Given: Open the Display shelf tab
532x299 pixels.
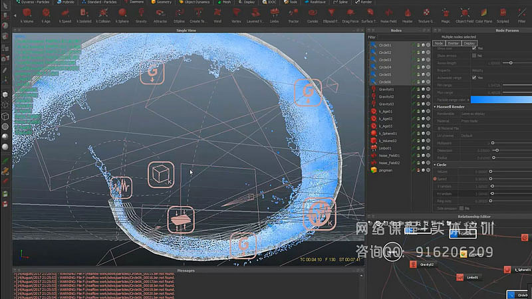Looking at the screenshot, I should pos(247,2).
